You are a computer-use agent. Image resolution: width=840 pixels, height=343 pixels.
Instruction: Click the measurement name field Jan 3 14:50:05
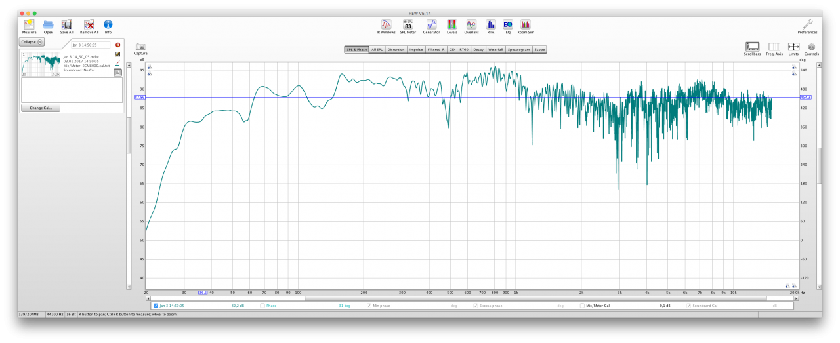click(91, 45)
